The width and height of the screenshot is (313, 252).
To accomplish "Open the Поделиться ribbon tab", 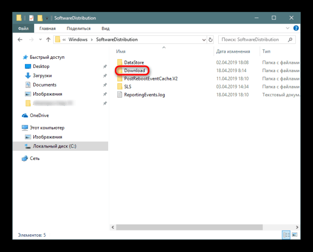I will tap(79, 28).
